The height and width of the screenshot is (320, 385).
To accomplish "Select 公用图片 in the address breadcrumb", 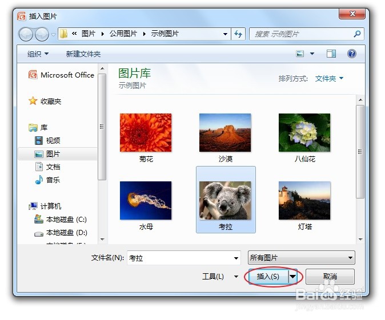I will click(123, 34).
